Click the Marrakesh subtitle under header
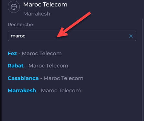The height and width of the screenshot is (121, 144). [37, 14]
